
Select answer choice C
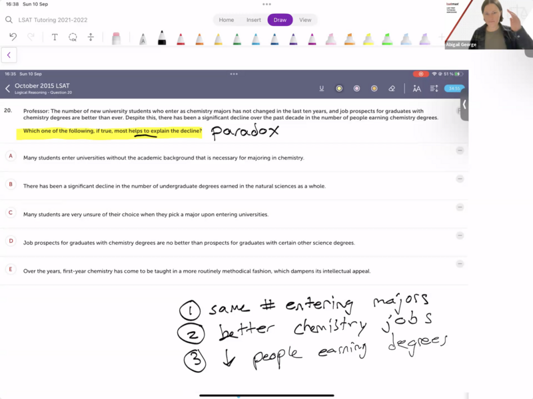(x=11, y=213)
